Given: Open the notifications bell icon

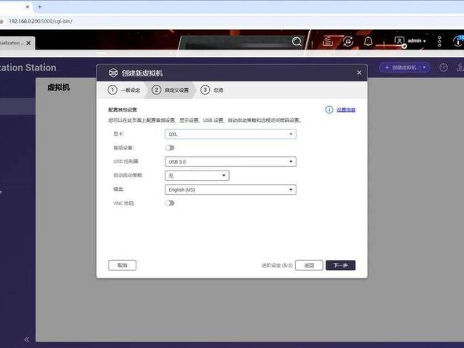Looking at the screenshot, I should pos(368,41).
